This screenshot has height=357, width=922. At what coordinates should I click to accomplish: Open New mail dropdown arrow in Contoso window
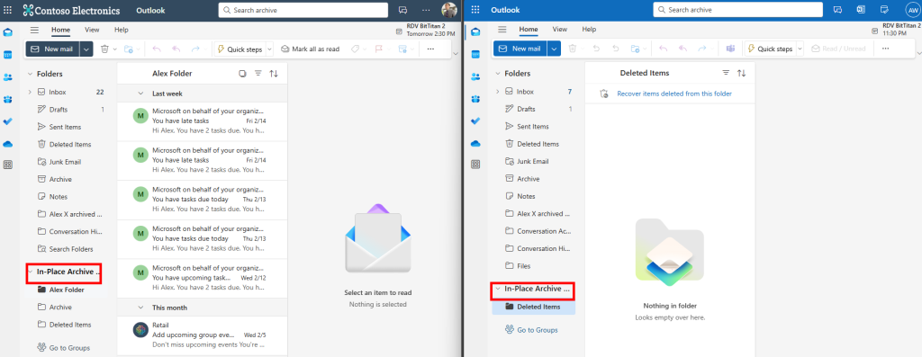click(x=86, y=49)
